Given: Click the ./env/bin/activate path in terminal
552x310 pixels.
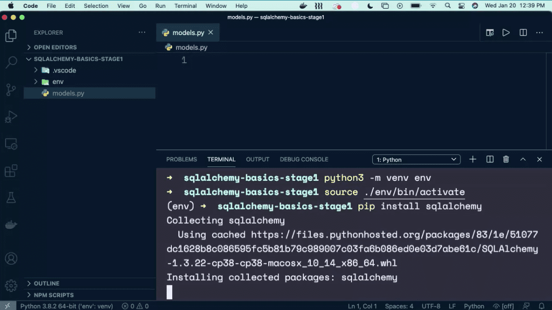Looking at the screenshot, I should pyautogui.click(x=414, y=192).
